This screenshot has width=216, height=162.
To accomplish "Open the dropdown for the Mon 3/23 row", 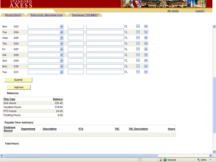I will pyautogui.click(x=61, y=26).
